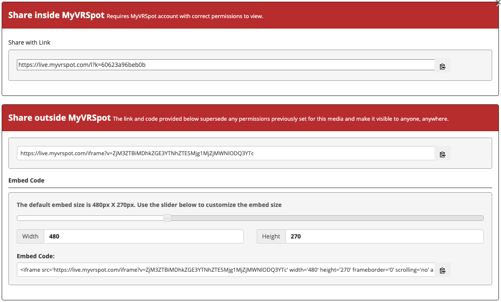This screenshot has height=302, width=501.
Task: Click the 'Embed Code' section heading above the divider
Action: coord(26,180)
